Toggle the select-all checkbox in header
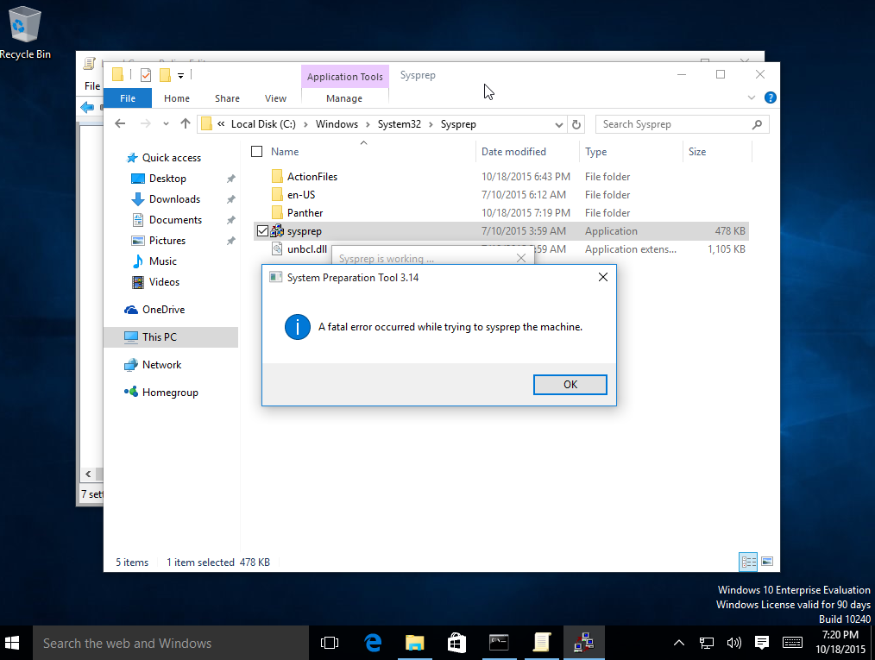This screenshot has height=660, width=875. (256, 152)
